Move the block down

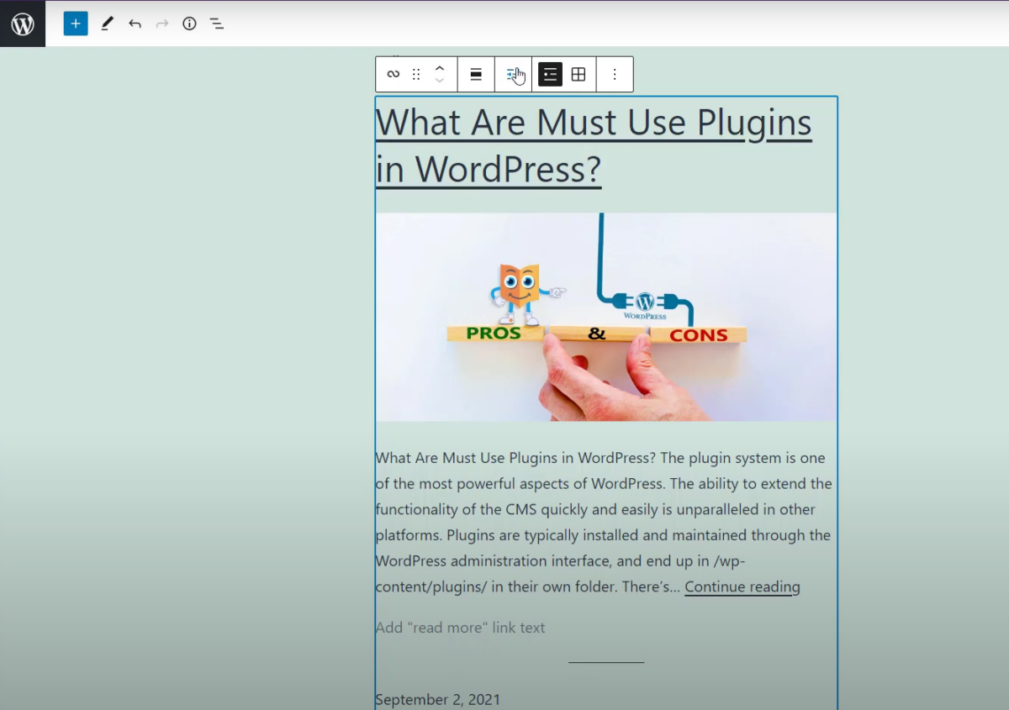tap(439, 81)
